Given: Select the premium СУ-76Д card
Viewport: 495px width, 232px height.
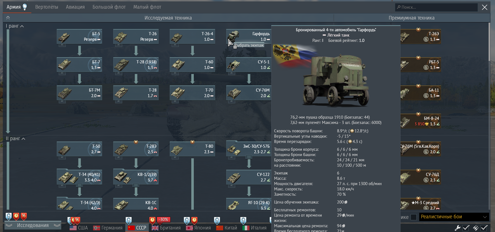Looking at the screenshot, I should (x=421, y=177).
